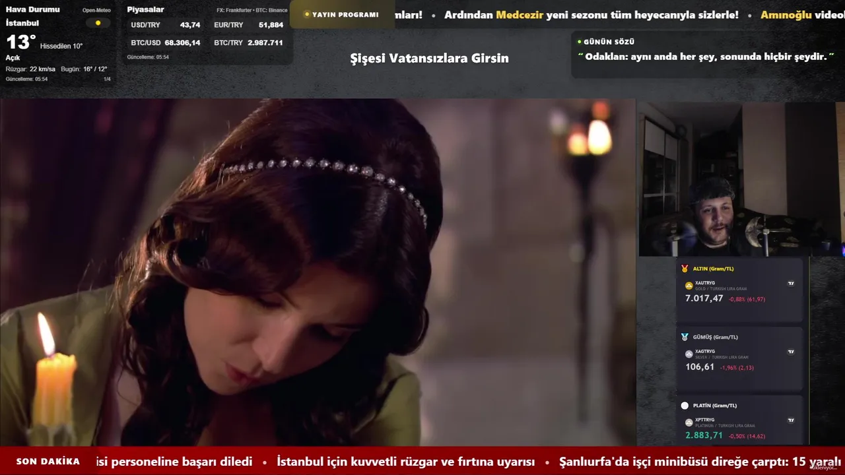
Task: Click the Piyasalar heading
Action: coord(146,10)
